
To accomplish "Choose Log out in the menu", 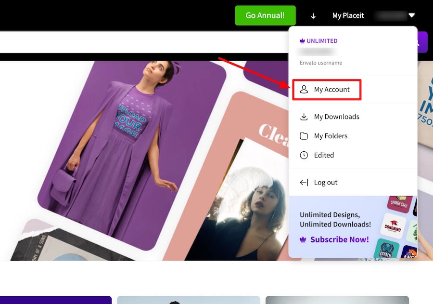I will pyautogui.click(x=326, y=182).
